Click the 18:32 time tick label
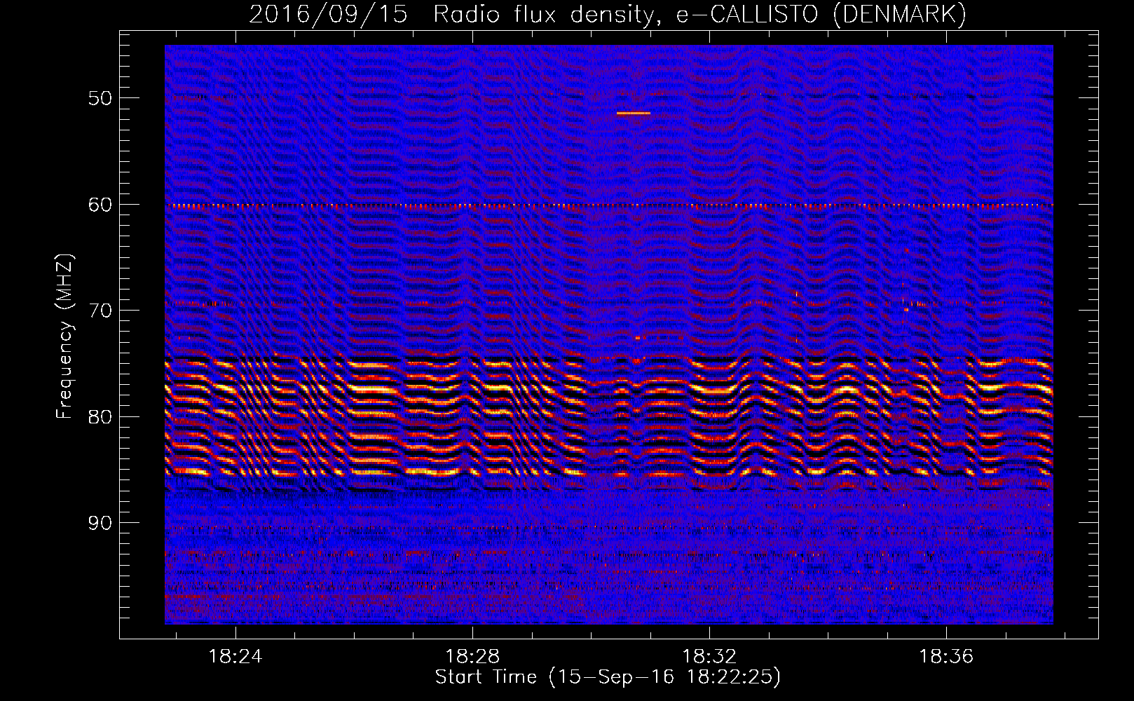The height and width of the screenshot is (701, 1134). tap(709, 656)
